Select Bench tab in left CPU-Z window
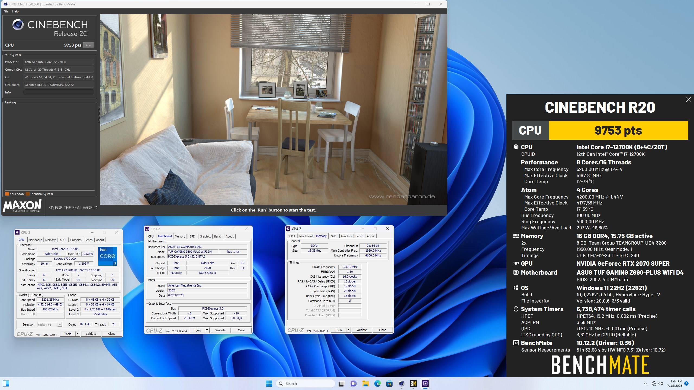Screen dimensions: 694x390 click(88, 240)
